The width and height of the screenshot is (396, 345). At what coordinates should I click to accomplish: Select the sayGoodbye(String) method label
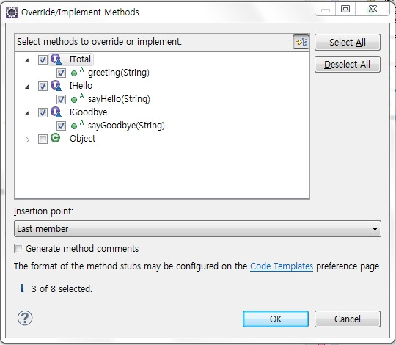pyautogui.click(x=126, y=126)
